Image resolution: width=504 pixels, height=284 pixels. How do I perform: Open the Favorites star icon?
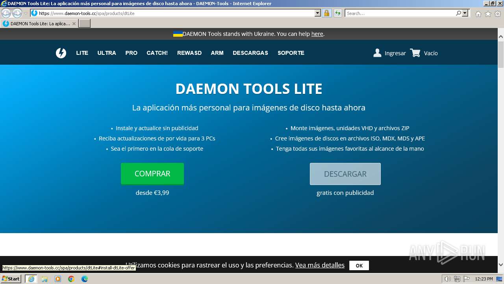(488, 14)
